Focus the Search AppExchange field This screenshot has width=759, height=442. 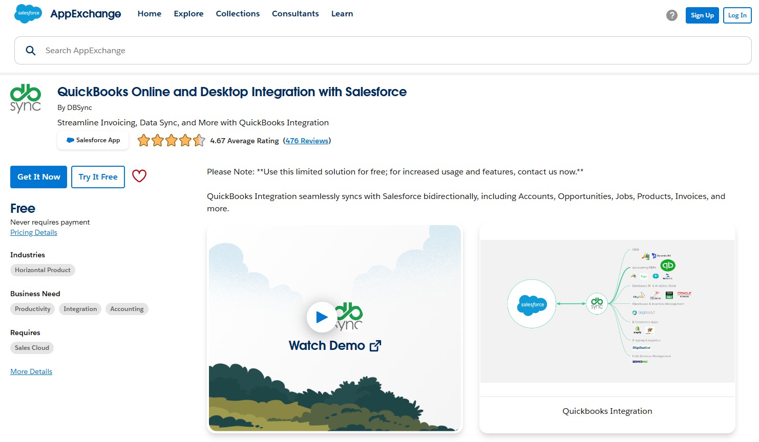point(383,51)
